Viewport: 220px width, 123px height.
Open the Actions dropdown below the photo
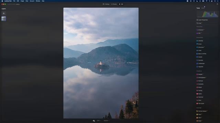[x=107, y=121]
